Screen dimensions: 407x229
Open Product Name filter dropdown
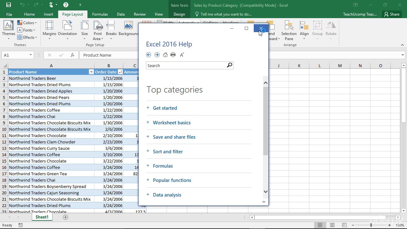(91, 72)
